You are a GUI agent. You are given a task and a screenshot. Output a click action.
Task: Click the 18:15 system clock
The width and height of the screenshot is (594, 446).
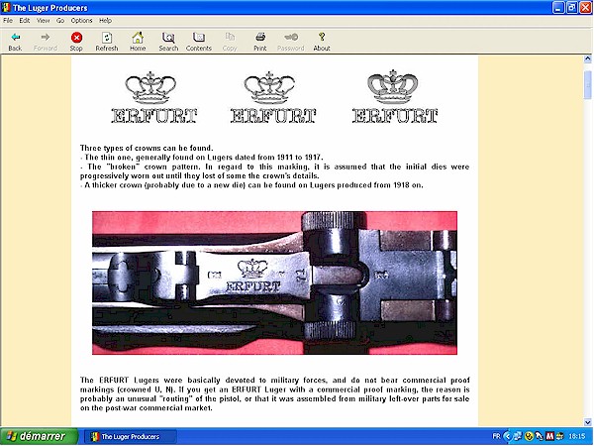click(x=576, y=436)
